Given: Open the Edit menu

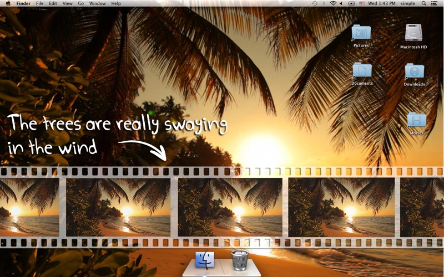Looking at the screenshot, I should tap(53, 3).
